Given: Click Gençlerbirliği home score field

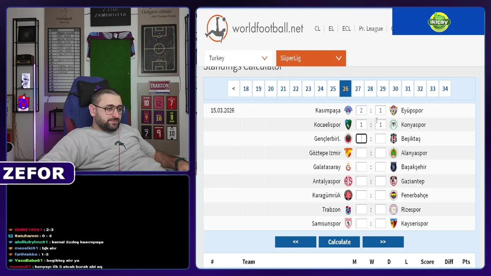Looking at the screenshot, I should point(361,139).
